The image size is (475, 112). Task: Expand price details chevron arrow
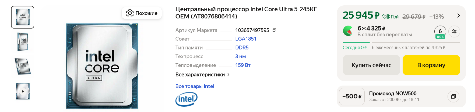point(459,16)
